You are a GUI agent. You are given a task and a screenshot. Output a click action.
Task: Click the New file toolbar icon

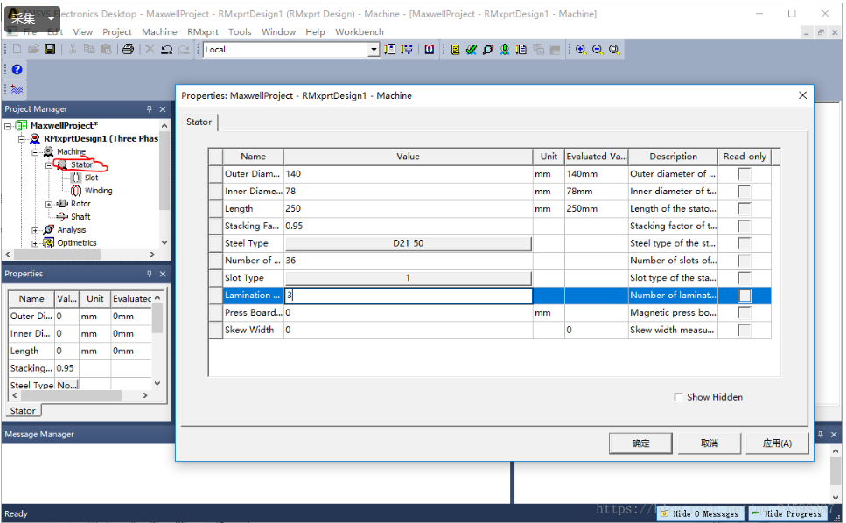click(x=17, y=49)
